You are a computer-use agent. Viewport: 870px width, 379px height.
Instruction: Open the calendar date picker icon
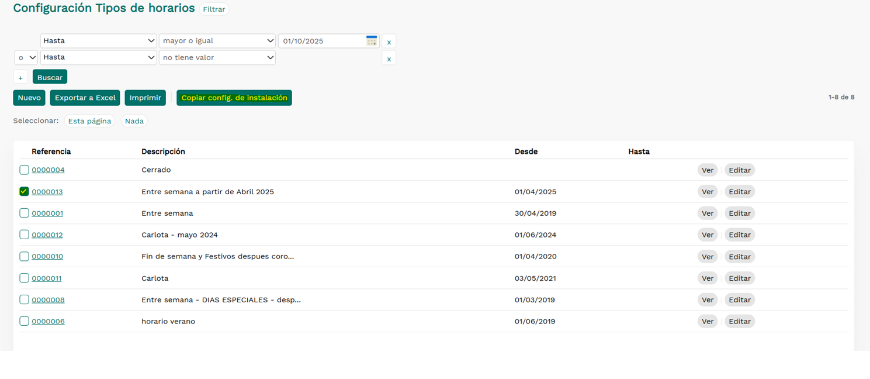pyautogui.click(x=371, y=40)
